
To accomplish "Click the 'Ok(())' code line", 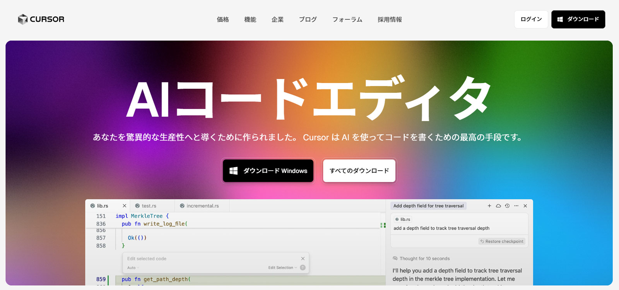I will coord(137,238).
